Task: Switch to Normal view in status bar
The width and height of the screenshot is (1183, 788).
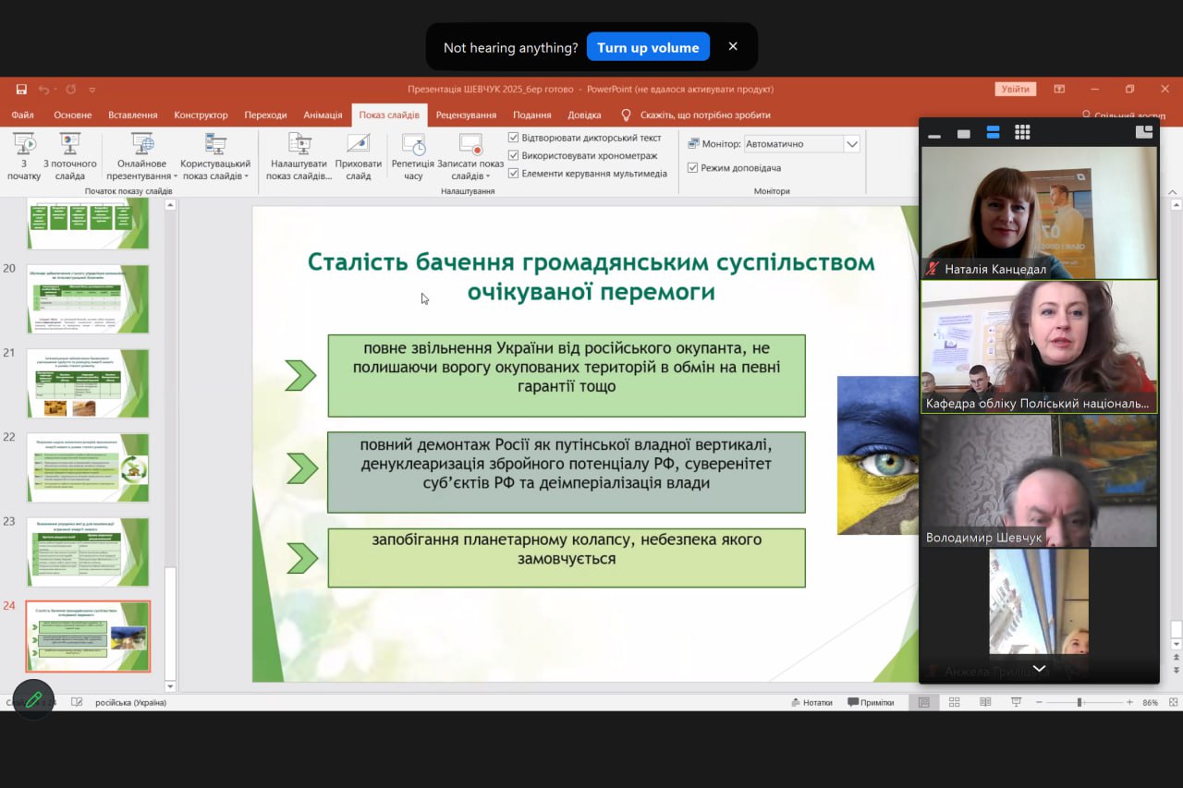Action: pyautogui.click(x=923, y=702)
